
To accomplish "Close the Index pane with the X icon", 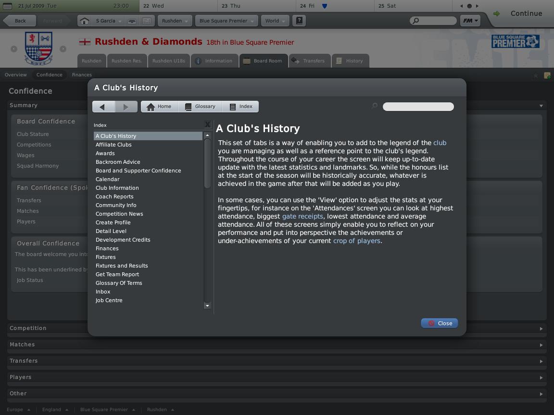I will coord(207,125).
